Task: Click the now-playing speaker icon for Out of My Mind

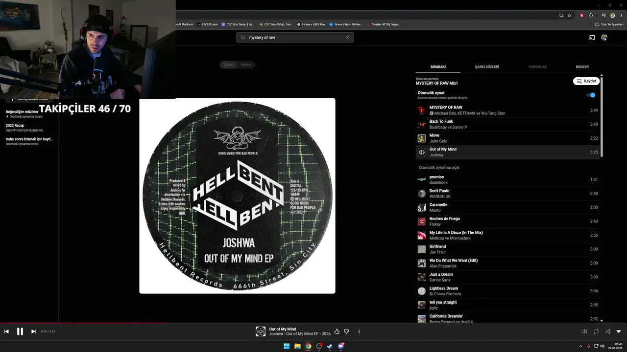Action: point(422,152)
